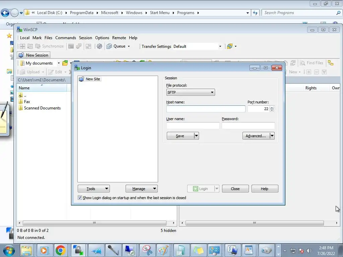
Task: Open the Mark menu
Action: (x=37, y=38)
